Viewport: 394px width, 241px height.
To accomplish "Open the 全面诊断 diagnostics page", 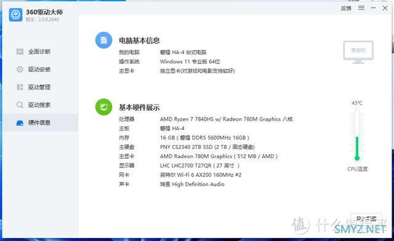I will [x=40, y=52].
